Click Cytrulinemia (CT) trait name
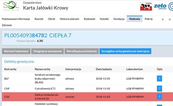This screenshot has height=106, width=173. point(45,89)
